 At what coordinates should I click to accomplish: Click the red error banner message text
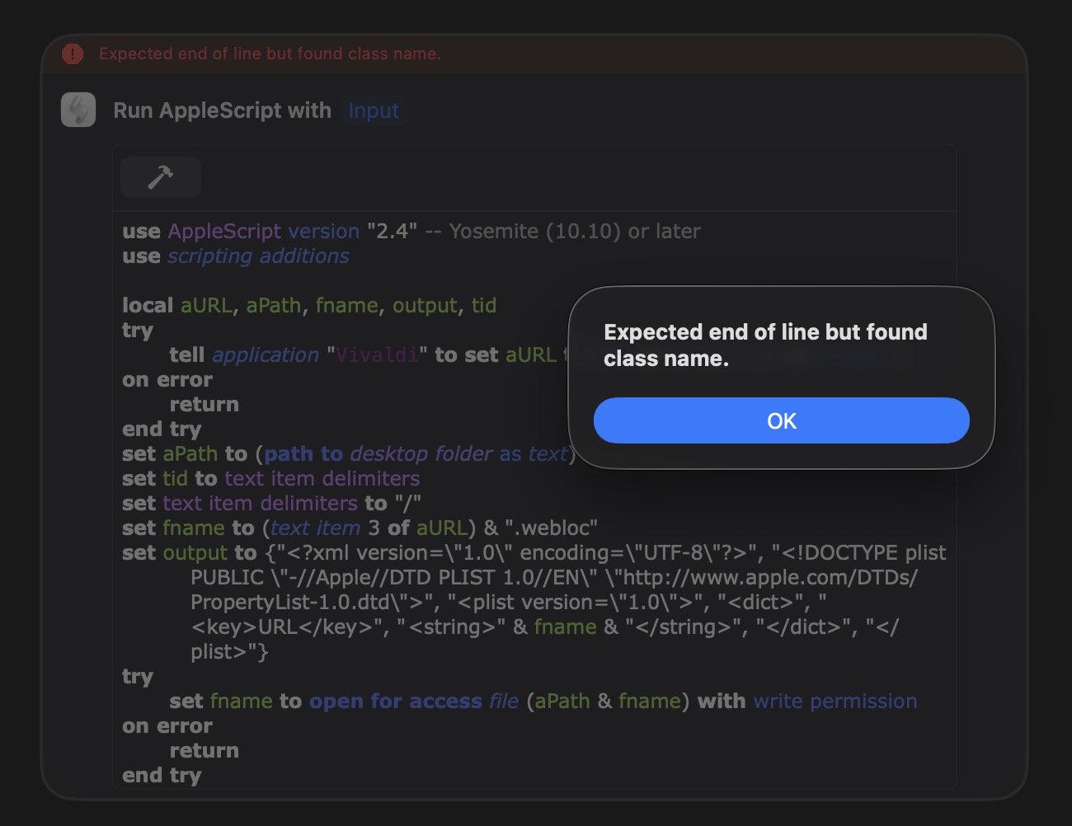(270, 54)
